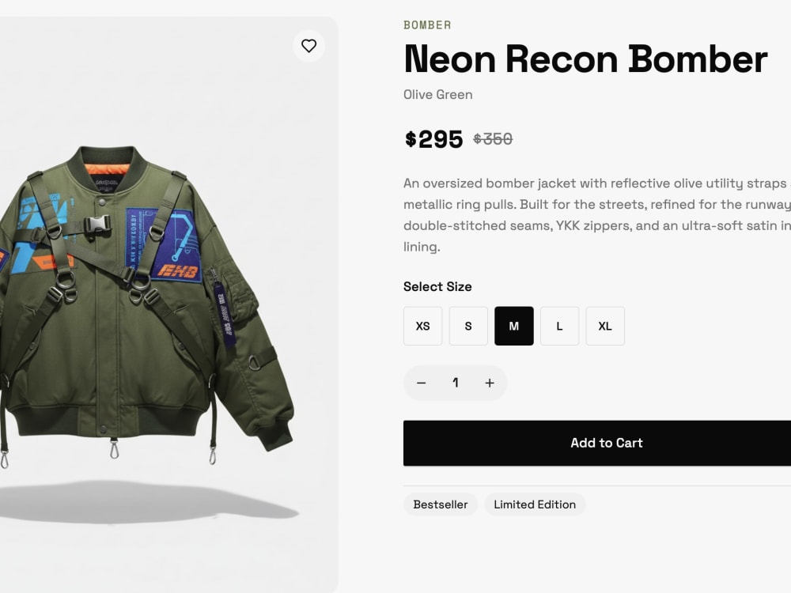The height and width of the screenshot is (593, 791).
Task: Click the Olive Green color label
Action: click(438, 95)
